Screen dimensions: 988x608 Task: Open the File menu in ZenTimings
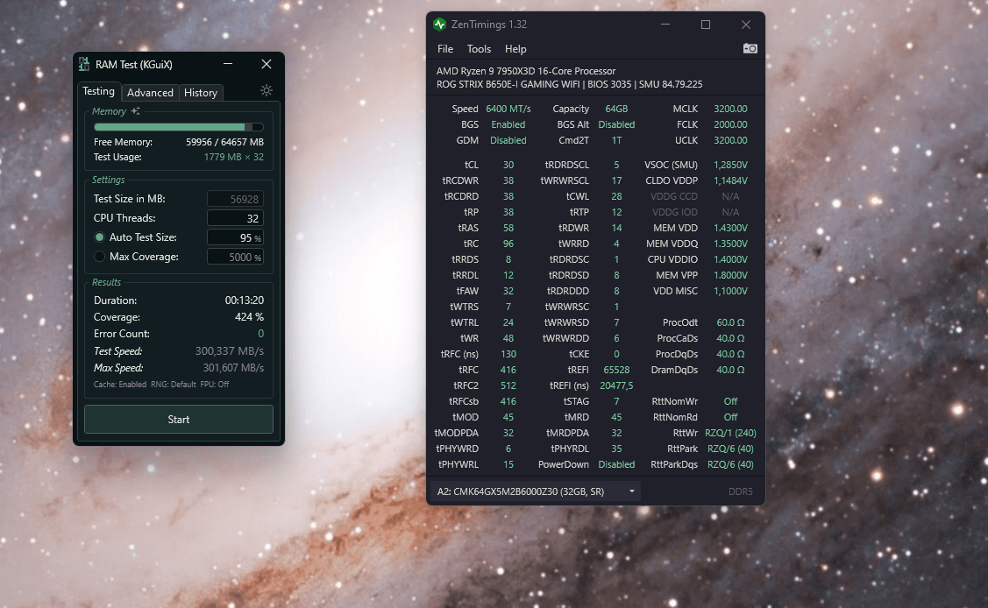pyautogui.click(x=445, y=49)
